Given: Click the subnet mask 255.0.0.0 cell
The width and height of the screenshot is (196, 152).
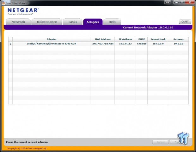Looking at the screenshot, I should [x=158, y=44].
